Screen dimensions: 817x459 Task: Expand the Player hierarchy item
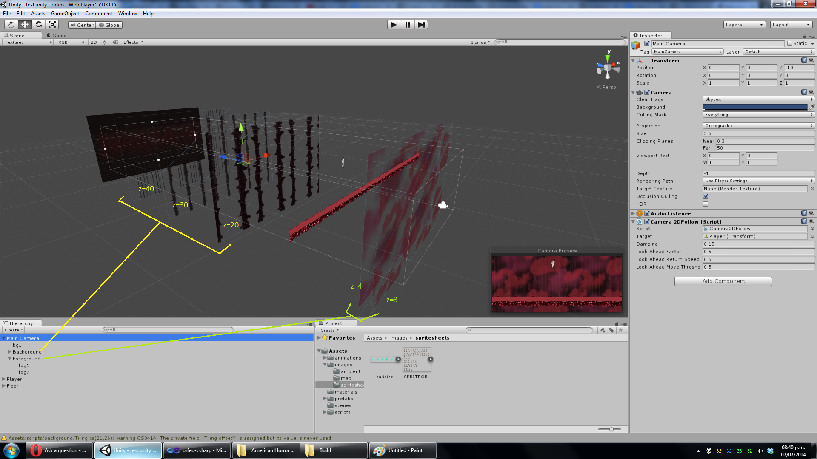point(4,379)
